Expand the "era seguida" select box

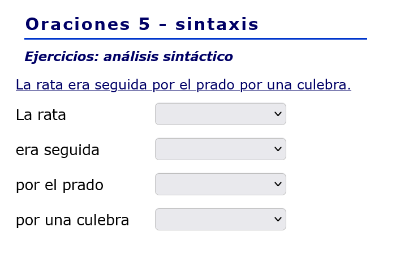click(x=220, y=149)
